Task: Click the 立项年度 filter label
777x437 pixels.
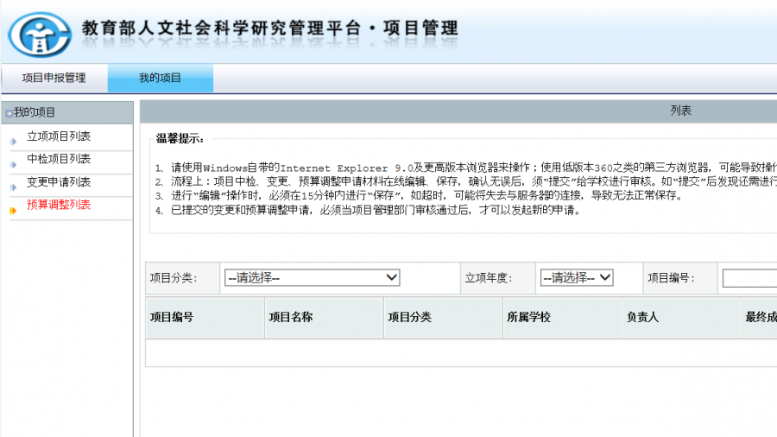Action: click(x=488, y=278)
